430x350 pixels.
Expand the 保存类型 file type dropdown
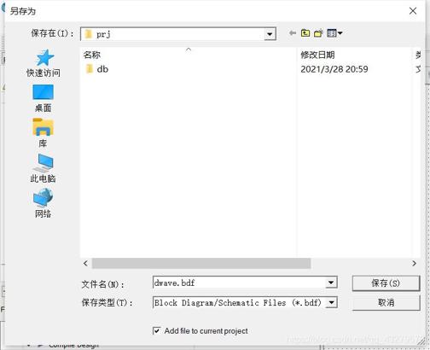coord(331,302)
